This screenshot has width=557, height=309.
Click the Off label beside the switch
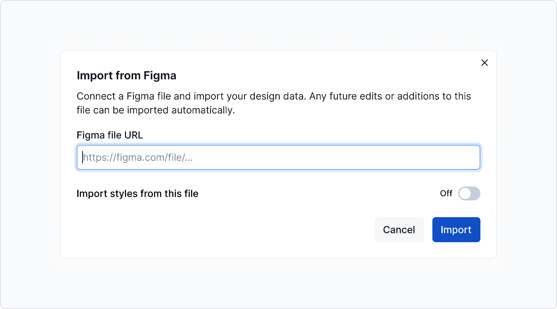coord(446,193)
